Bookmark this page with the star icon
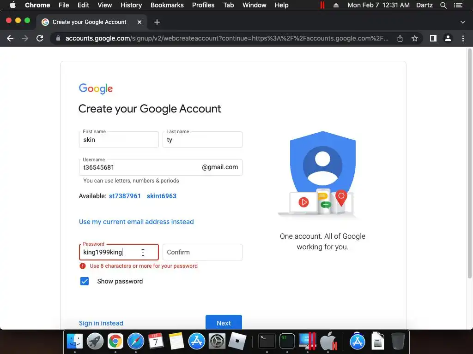Viewport: 473px width, 354px height. (415, 38)
